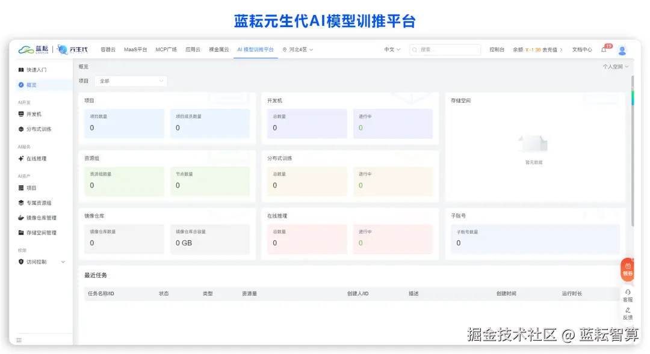Click the 资源量 column header

pos(250,293)
